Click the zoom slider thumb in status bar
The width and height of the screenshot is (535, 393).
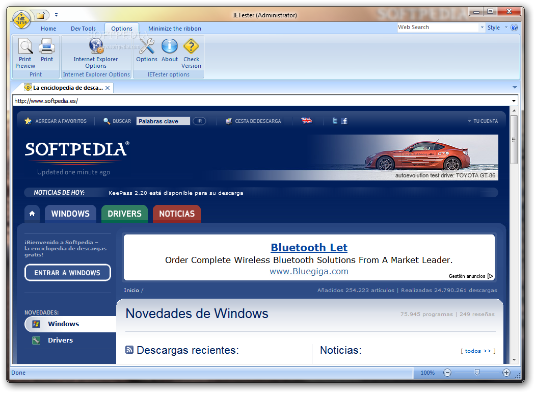pos(477,373)
